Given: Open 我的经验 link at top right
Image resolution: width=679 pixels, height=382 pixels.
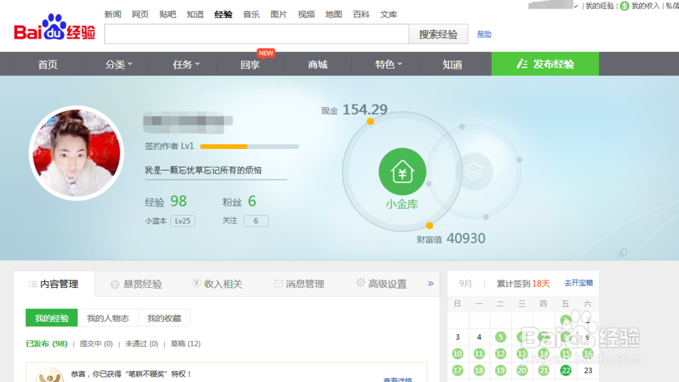Looking at the screenshot, I should pos(600,5).
